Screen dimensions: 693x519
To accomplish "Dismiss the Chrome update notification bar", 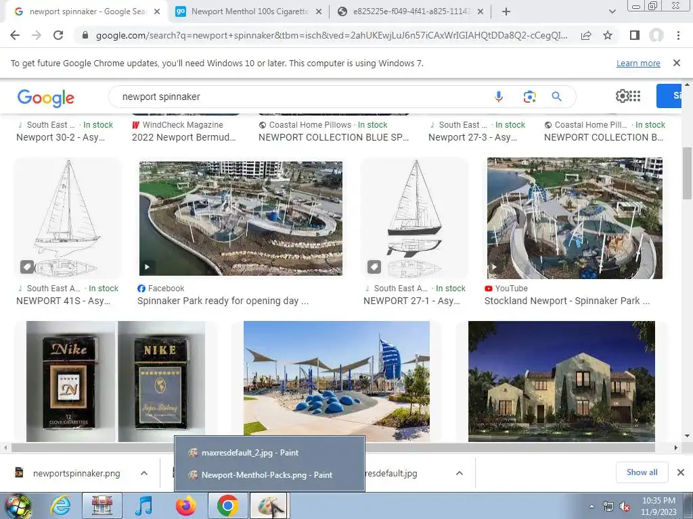I will [x=676, y=63].
